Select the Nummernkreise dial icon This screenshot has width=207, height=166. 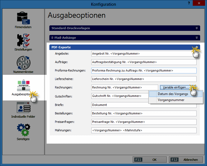click(23, 63)
